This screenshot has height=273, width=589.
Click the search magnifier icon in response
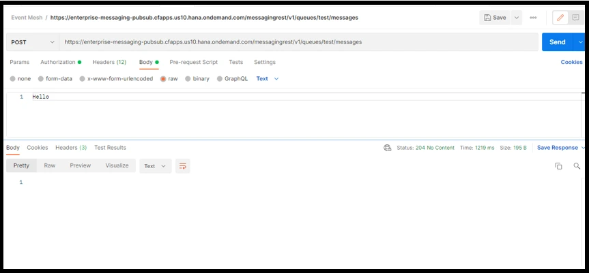coord(577,165)
